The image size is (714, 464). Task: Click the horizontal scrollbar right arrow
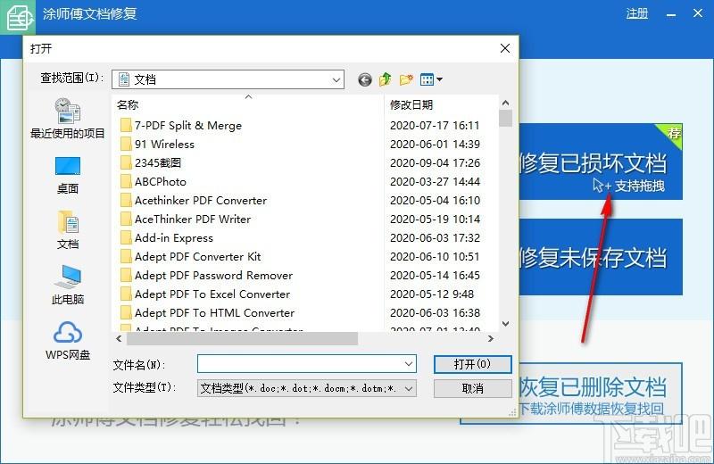pos(490,338)
